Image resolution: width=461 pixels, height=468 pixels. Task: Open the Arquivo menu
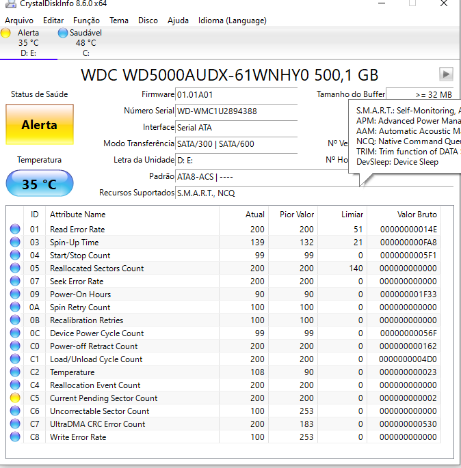(x=19, y=20)
